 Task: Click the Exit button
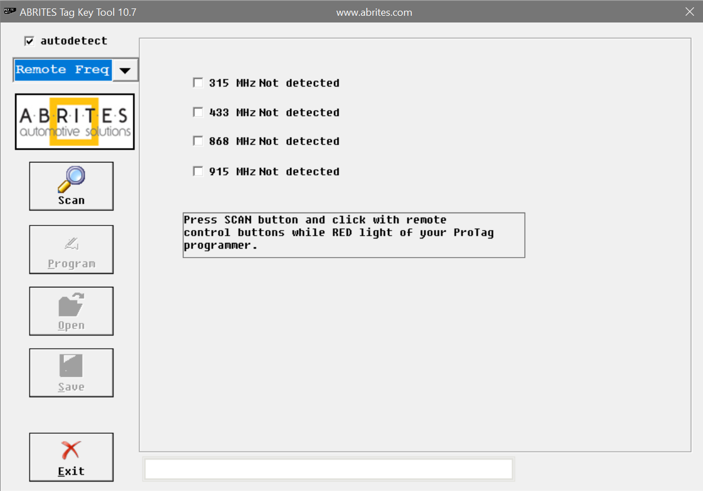point(71,457)
